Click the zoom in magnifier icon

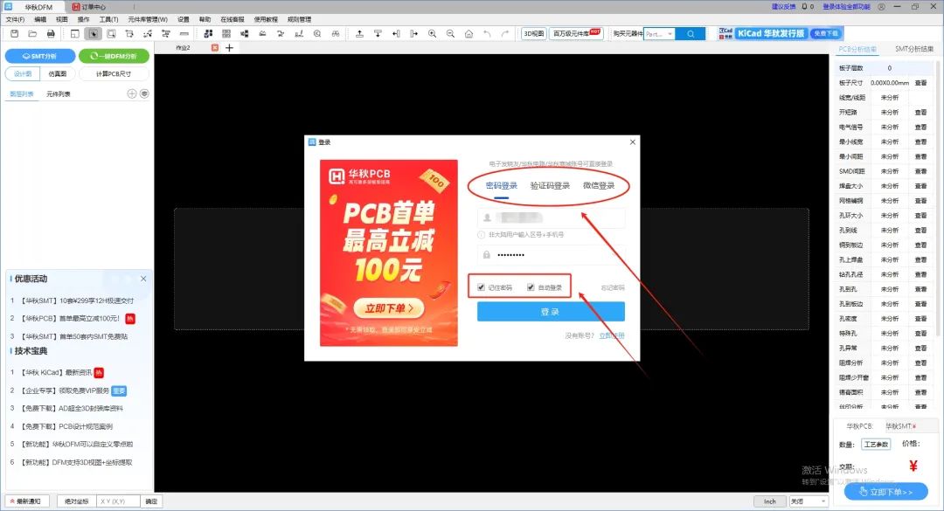[x=433, y=34]
